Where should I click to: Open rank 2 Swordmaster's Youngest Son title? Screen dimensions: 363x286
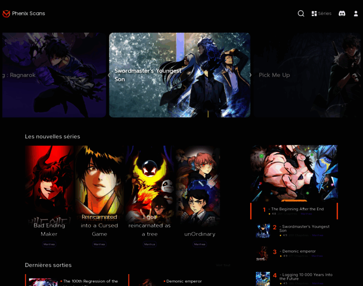click(304, 228)
